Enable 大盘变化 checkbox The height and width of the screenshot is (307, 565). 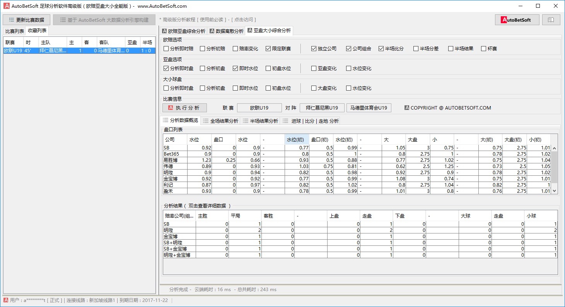[x=324, y=88]
